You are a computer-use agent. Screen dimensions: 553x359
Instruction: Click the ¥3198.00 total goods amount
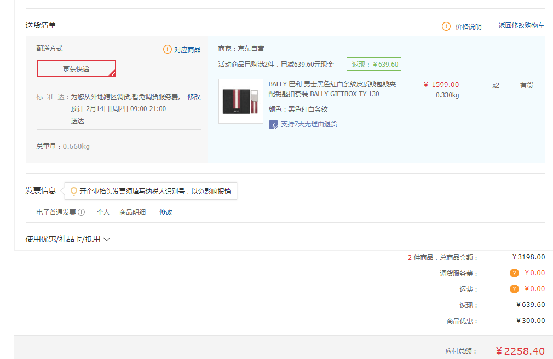click(528, 257)
